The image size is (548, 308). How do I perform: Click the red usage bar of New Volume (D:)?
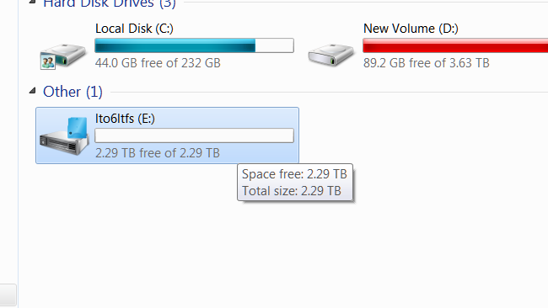[455, 45]
